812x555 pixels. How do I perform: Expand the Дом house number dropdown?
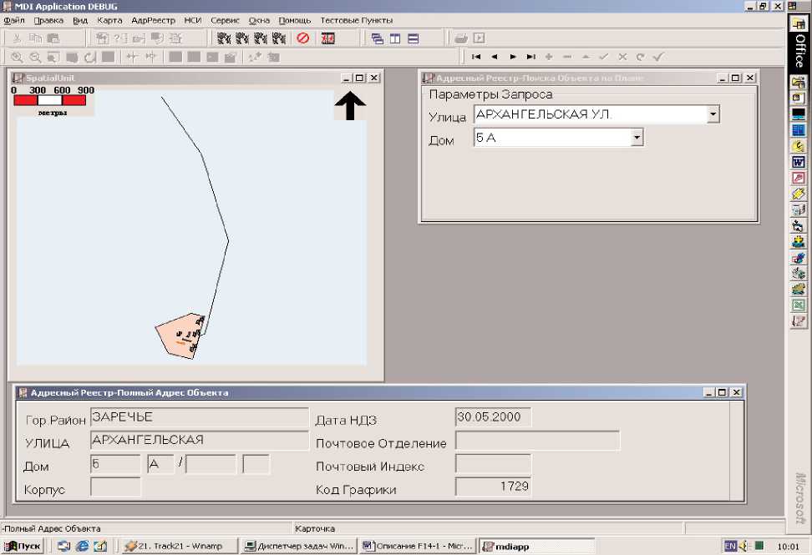point(637,138)
